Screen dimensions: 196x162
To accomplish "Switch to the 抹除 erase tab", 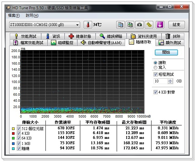I will (173, 36).
